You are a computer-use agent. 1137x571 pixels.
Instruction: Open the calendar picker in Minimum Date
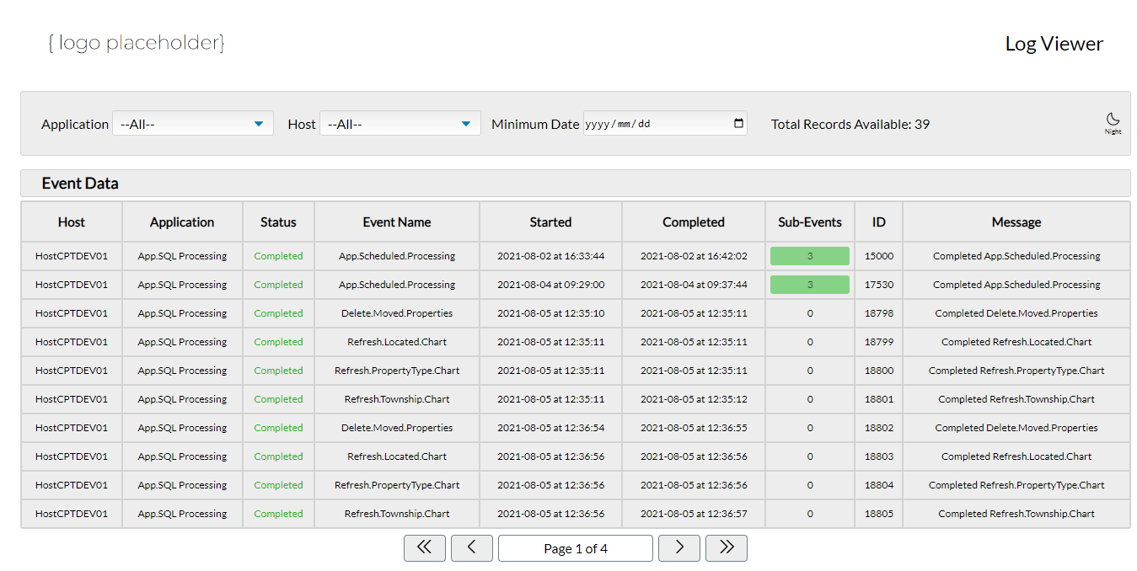click(739, 123)
